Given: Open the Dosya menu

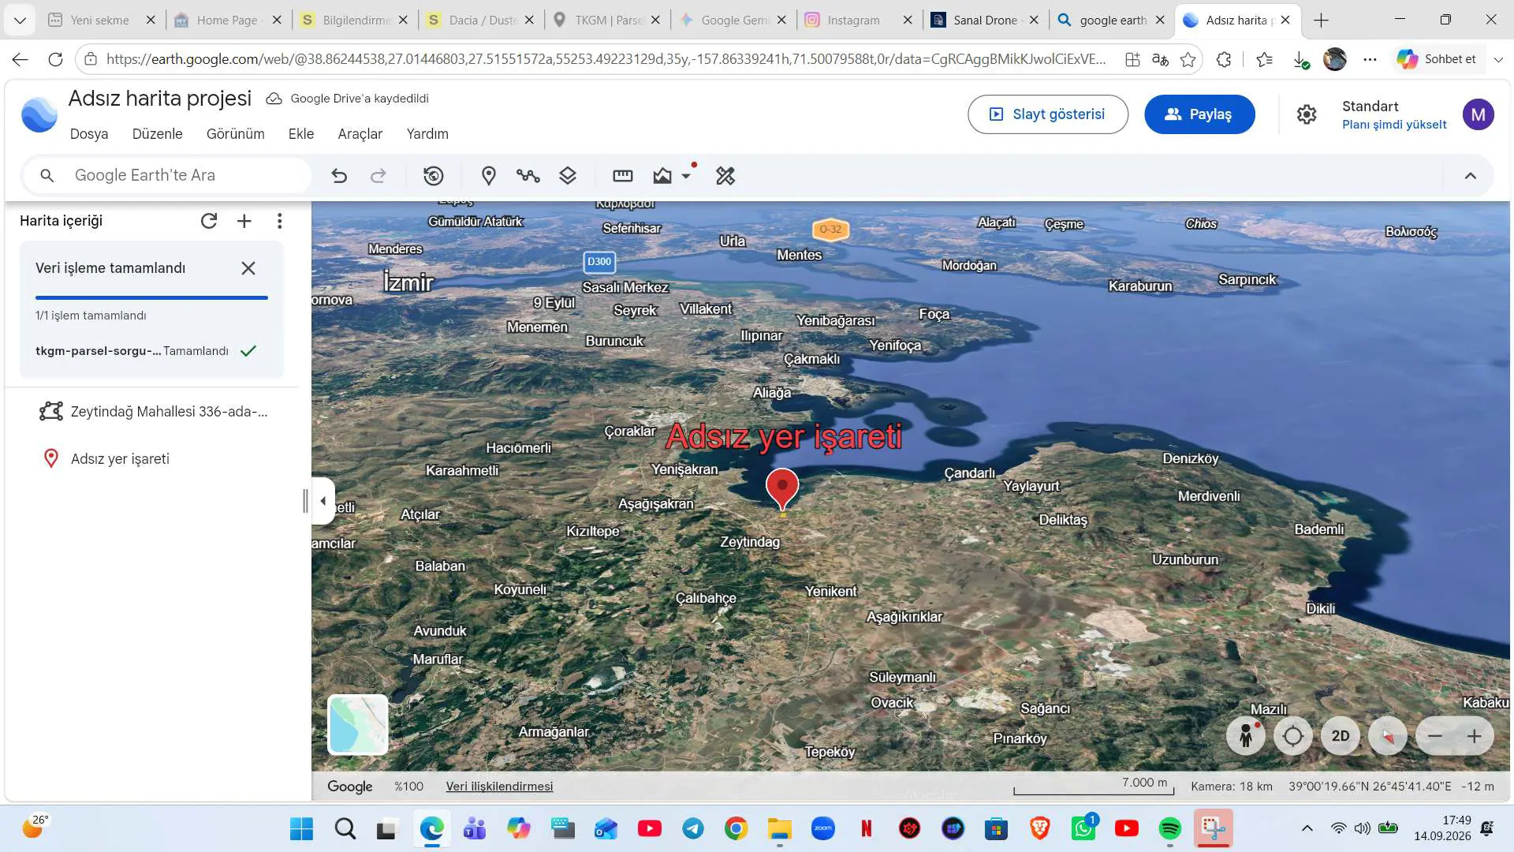Looking at the screenshot, I should (89, 134).
